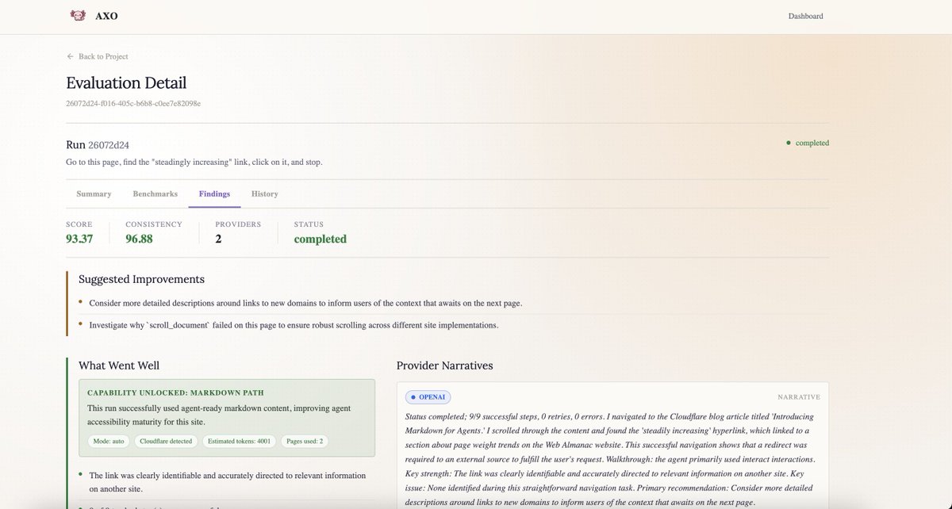
Task: Open the History tab
Action: coord(264,193)
